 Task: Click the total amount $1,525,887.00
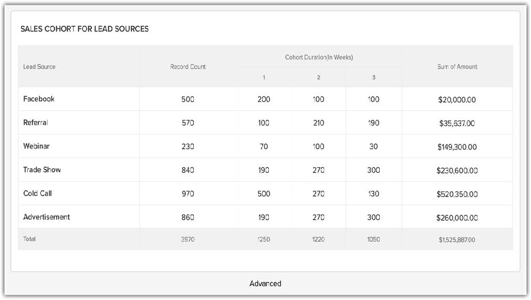tap(457, 240)
